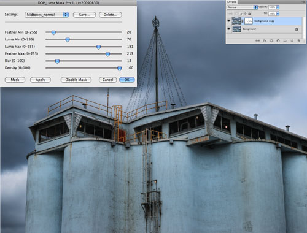Click the Density value 100
Viewport: 307px width, 233px height.
pos(130,67)
